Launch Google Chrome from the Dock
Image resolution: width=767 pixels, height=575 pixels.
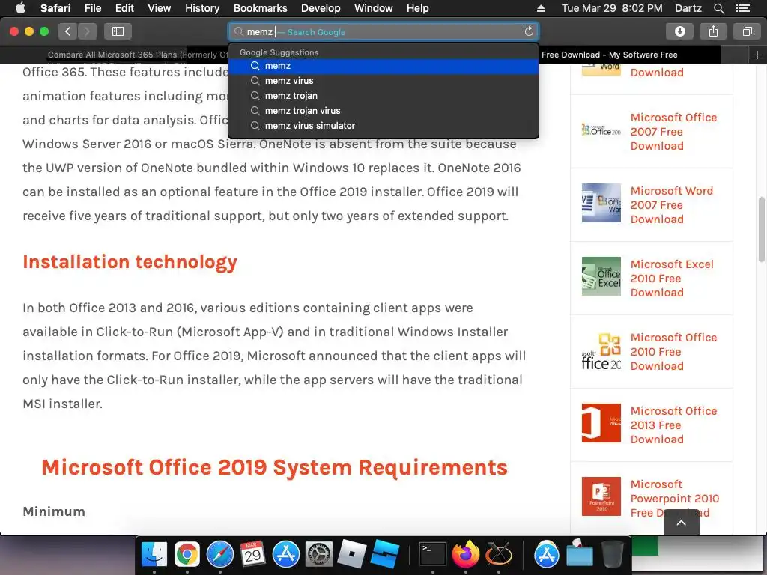(187, 555)
